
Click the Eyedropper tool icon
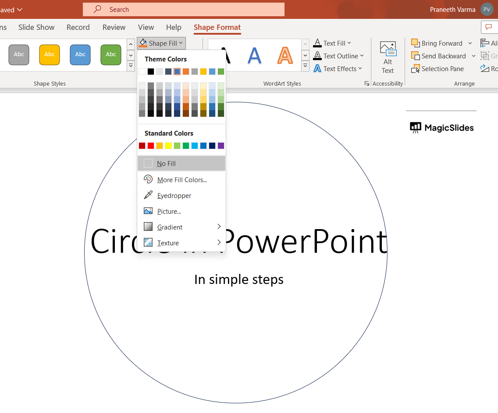(x=148, y=195)
